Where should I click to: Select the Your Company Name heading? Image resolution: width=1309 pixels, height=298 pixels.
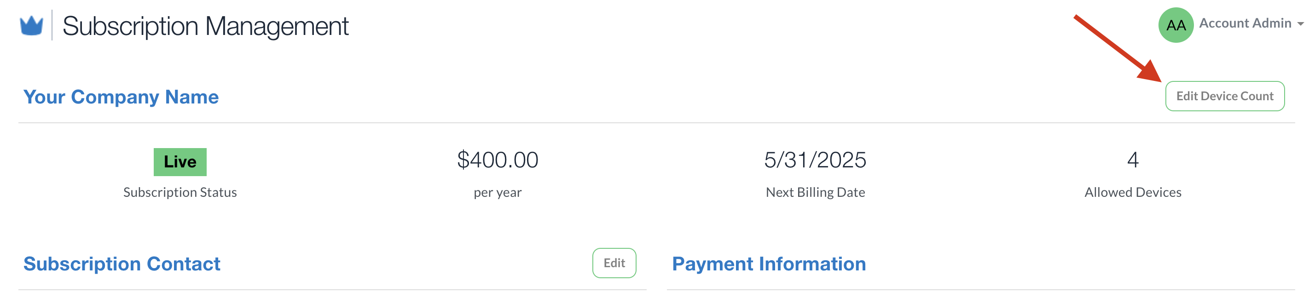coord(121,97)
